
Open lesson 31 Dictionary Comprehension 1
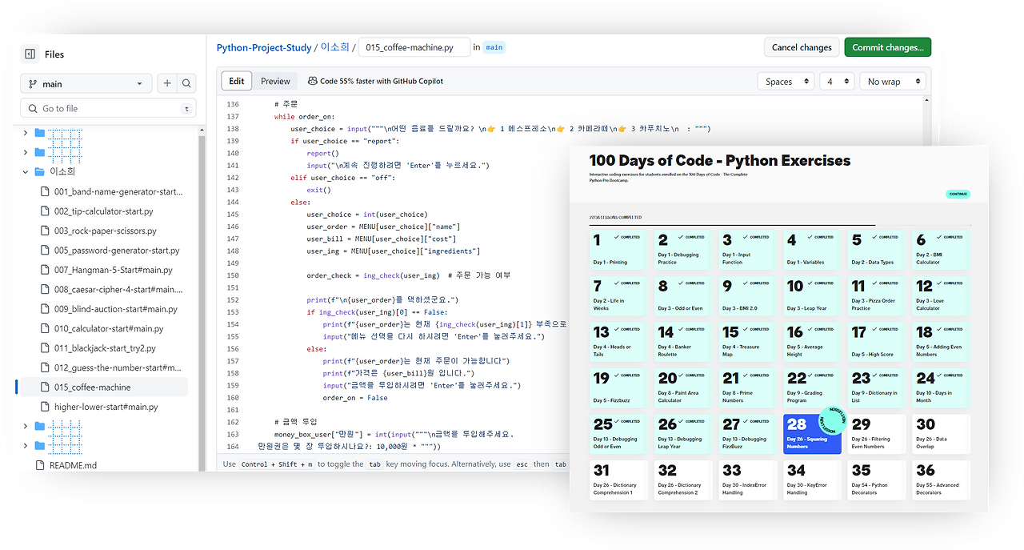pos(618,480)
